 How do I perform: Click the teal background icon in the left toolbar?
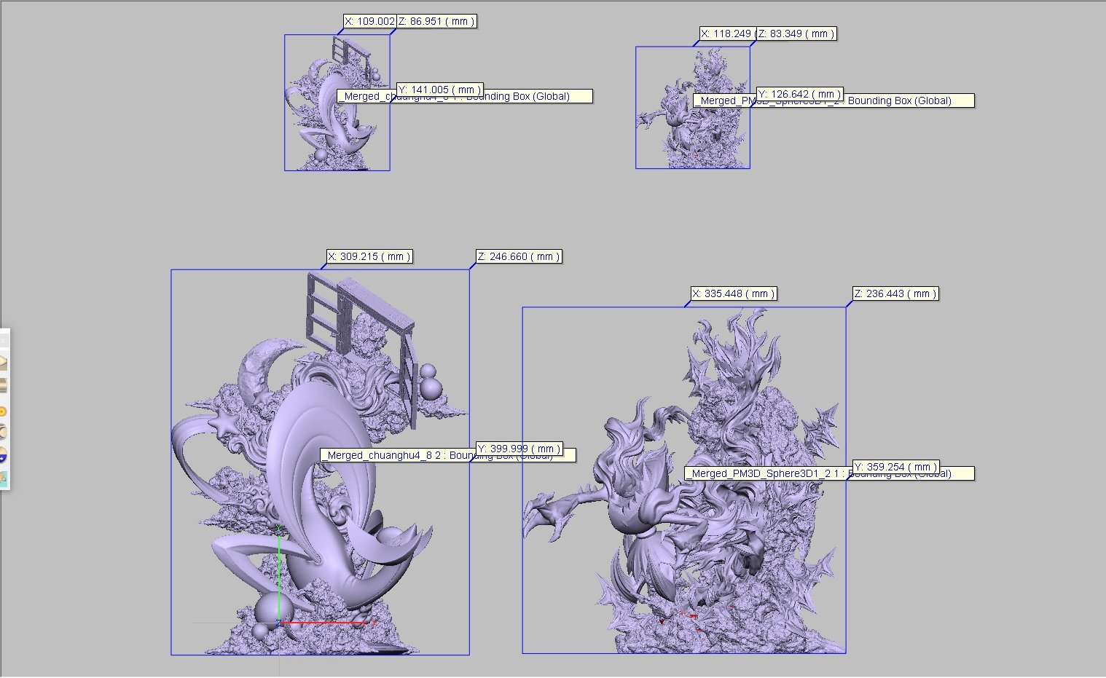click(4, 478)
